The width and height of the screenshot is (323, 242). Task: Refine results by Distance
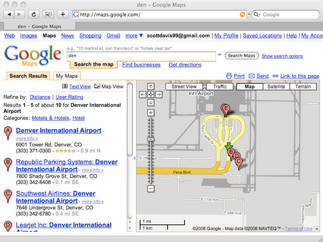[x=40, y=97]
